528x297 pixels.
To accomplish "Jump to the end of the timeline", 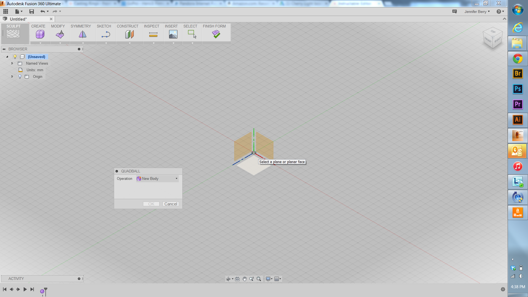I will click(x=32, y=289).
